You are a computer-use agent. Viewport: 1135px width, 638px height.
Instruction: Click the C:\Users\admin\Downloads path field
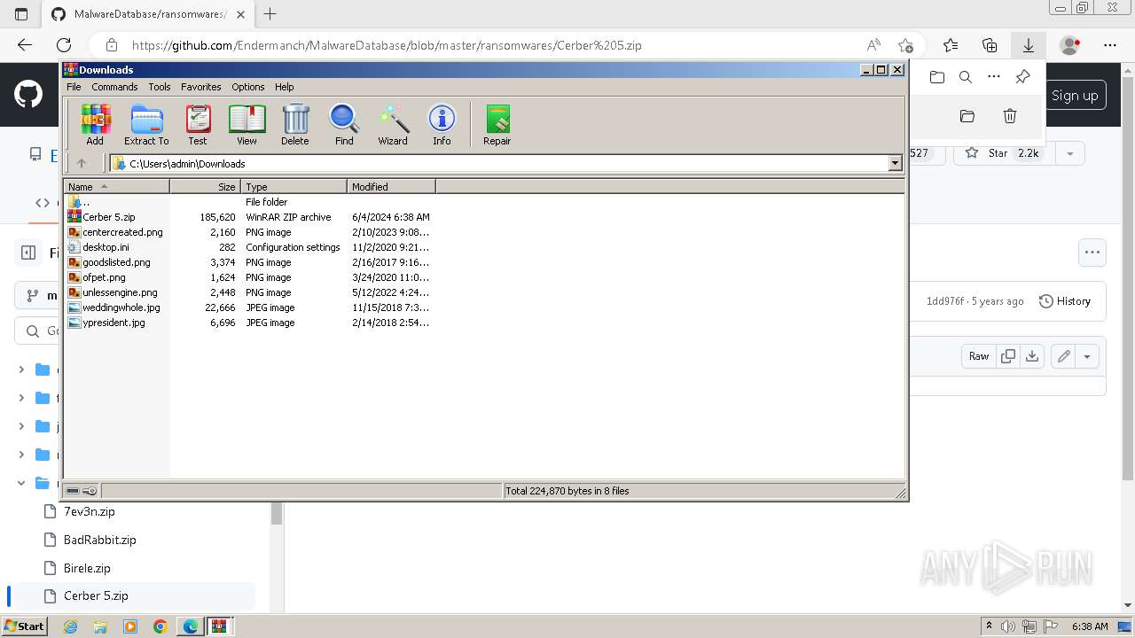coord(499,163)
